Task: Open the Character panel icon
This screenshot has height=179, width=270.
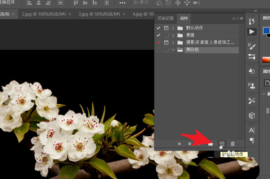Action: (252, 130)
